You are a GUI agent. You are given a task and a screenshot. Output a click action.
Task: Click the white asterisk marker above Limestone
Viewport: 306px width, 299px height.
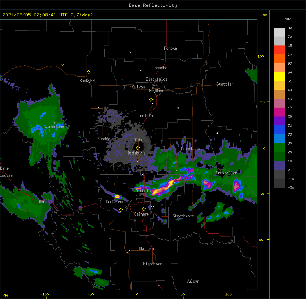click(54, 123)
